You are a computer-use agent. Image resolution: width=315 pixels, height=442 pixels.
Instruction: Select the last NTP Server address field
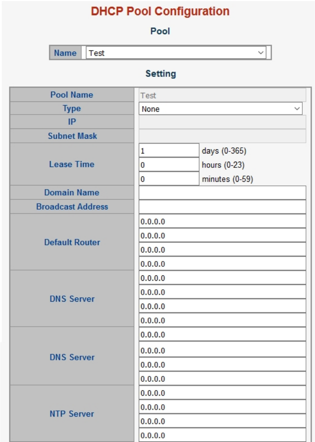click(x=222, y=435)
